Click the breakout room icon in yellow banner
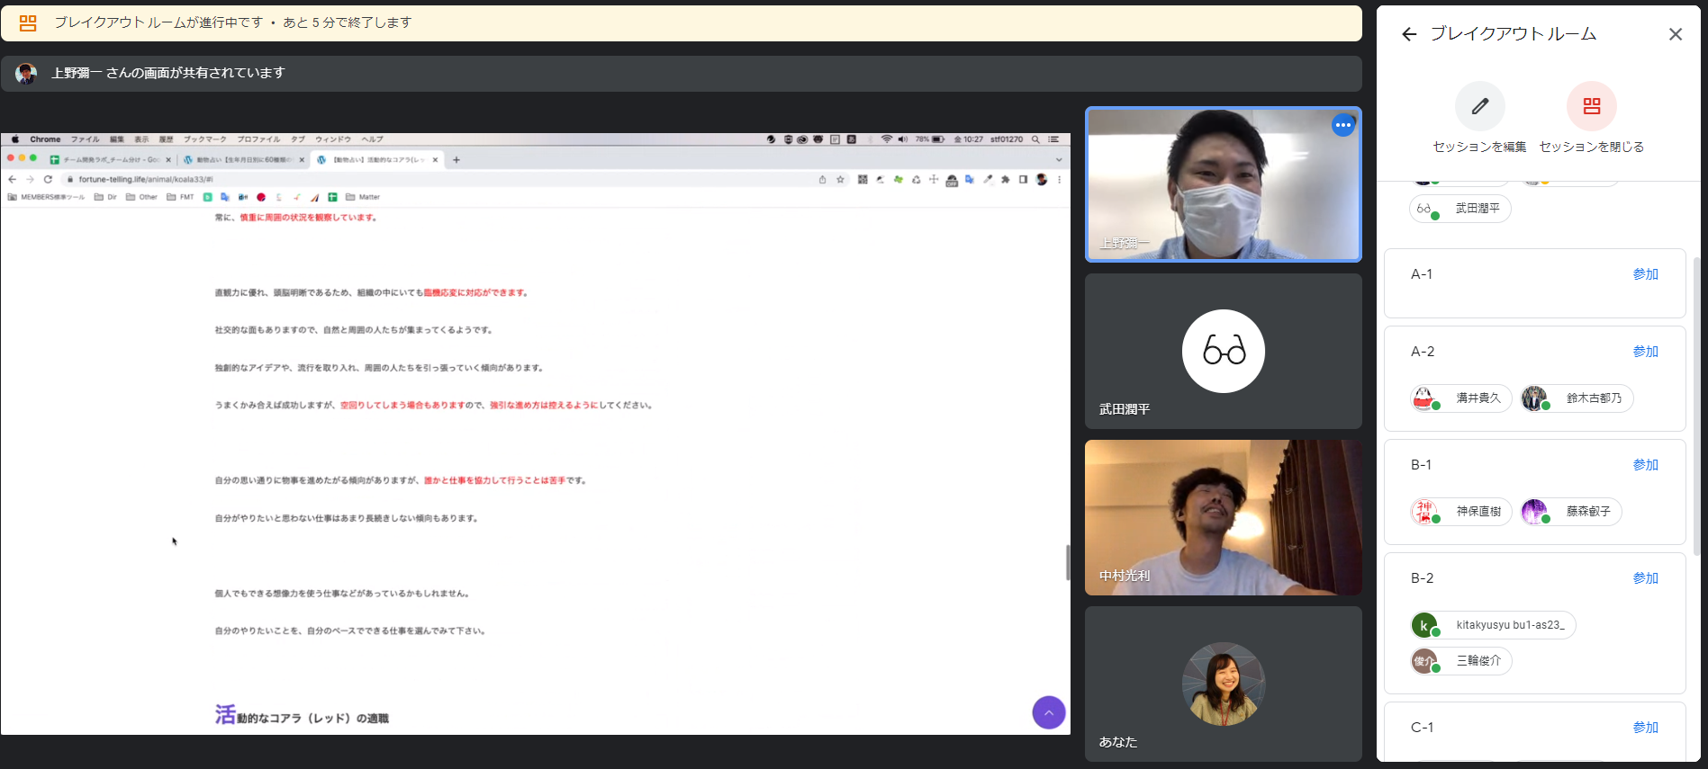Screen dimensions: 1708x769 point(28,23)
